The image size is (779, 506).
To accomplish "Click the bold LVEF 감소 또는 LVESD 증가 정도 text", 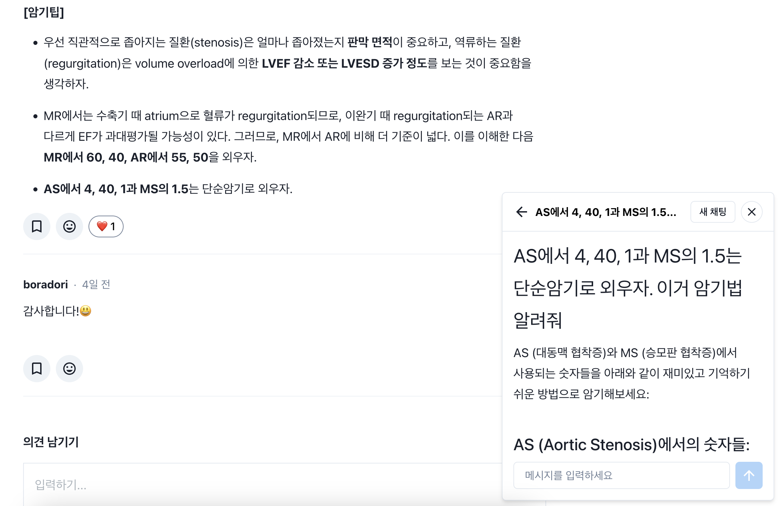I will 345,63.
